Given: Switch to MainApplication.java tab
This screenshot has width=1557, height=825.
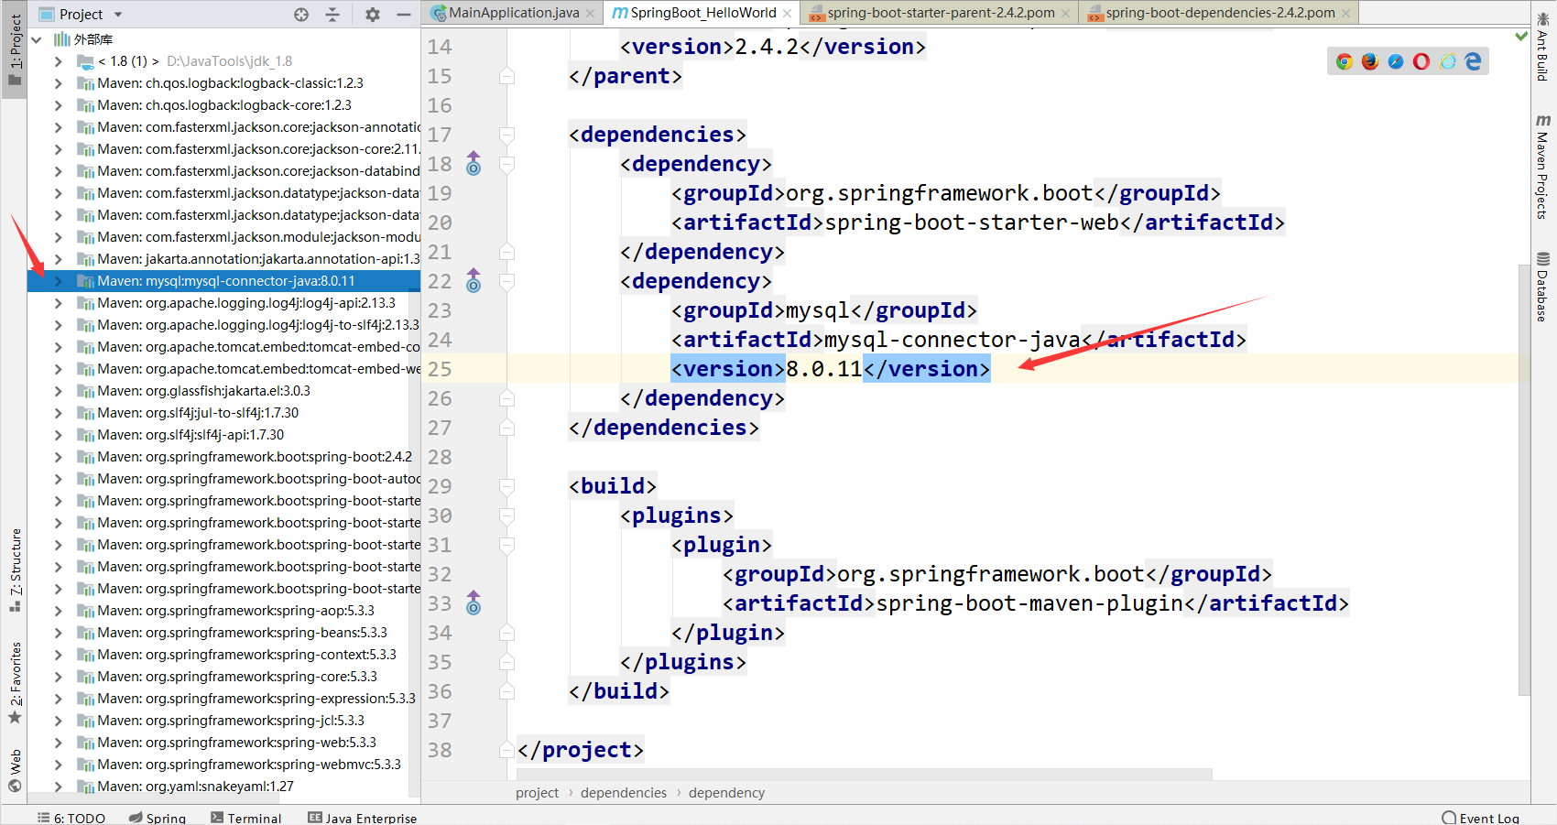Looking at the screenshot, I should click(x=513, y=13).
